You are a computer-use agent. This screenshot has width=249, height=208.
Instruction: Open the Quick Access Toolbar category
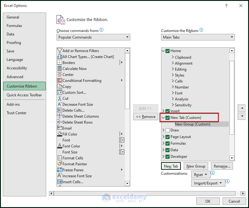24,95
